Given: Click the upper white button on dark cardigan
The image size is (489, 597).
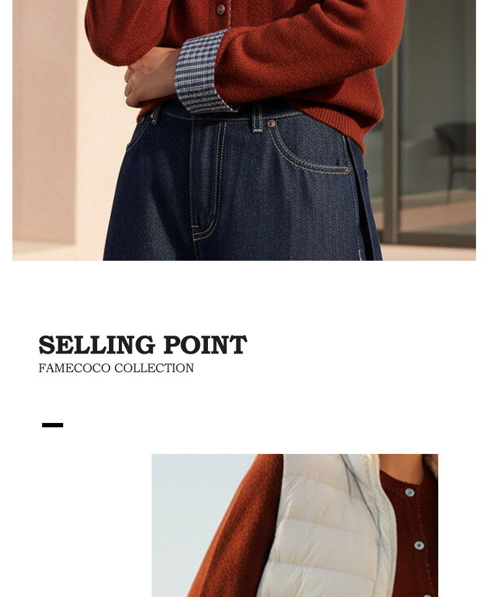Looking at the screenshot, I should [410, 492].
